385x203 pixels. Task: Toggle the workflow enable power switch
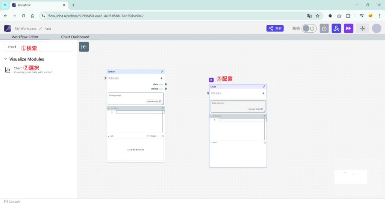[x=309, y=29]
